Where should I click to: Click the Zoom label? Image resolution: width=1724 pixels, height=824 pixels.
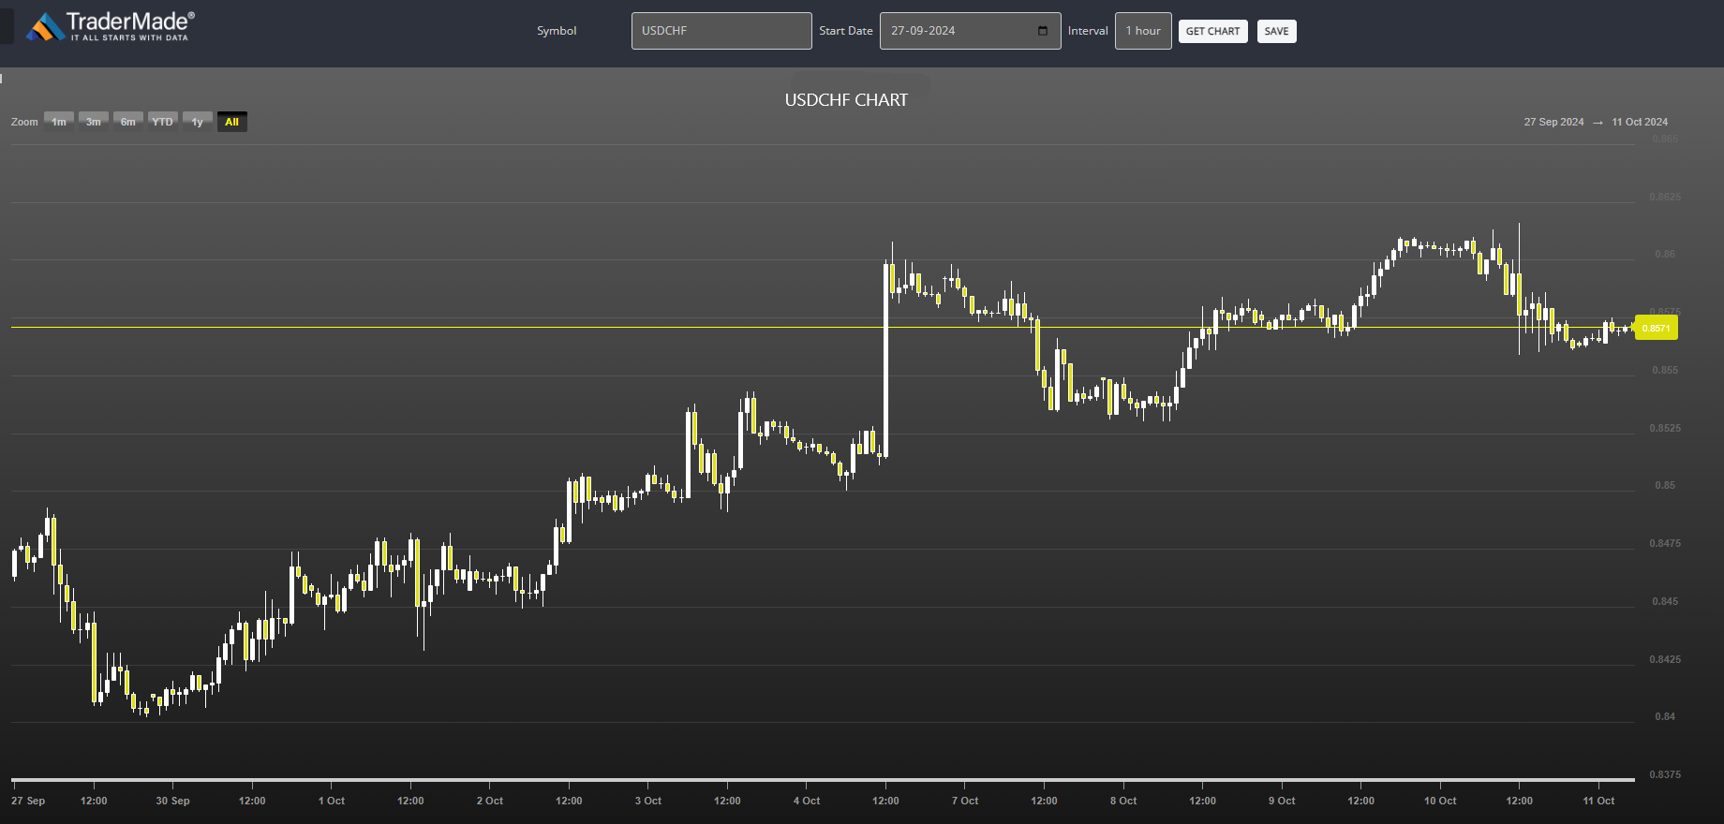click(x=24, y=122)
